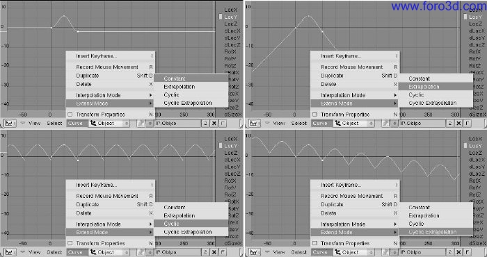The image size is (487, 257).
Task: Click the pin icon in bottom-right header
Action: click(x=386, y=252)
